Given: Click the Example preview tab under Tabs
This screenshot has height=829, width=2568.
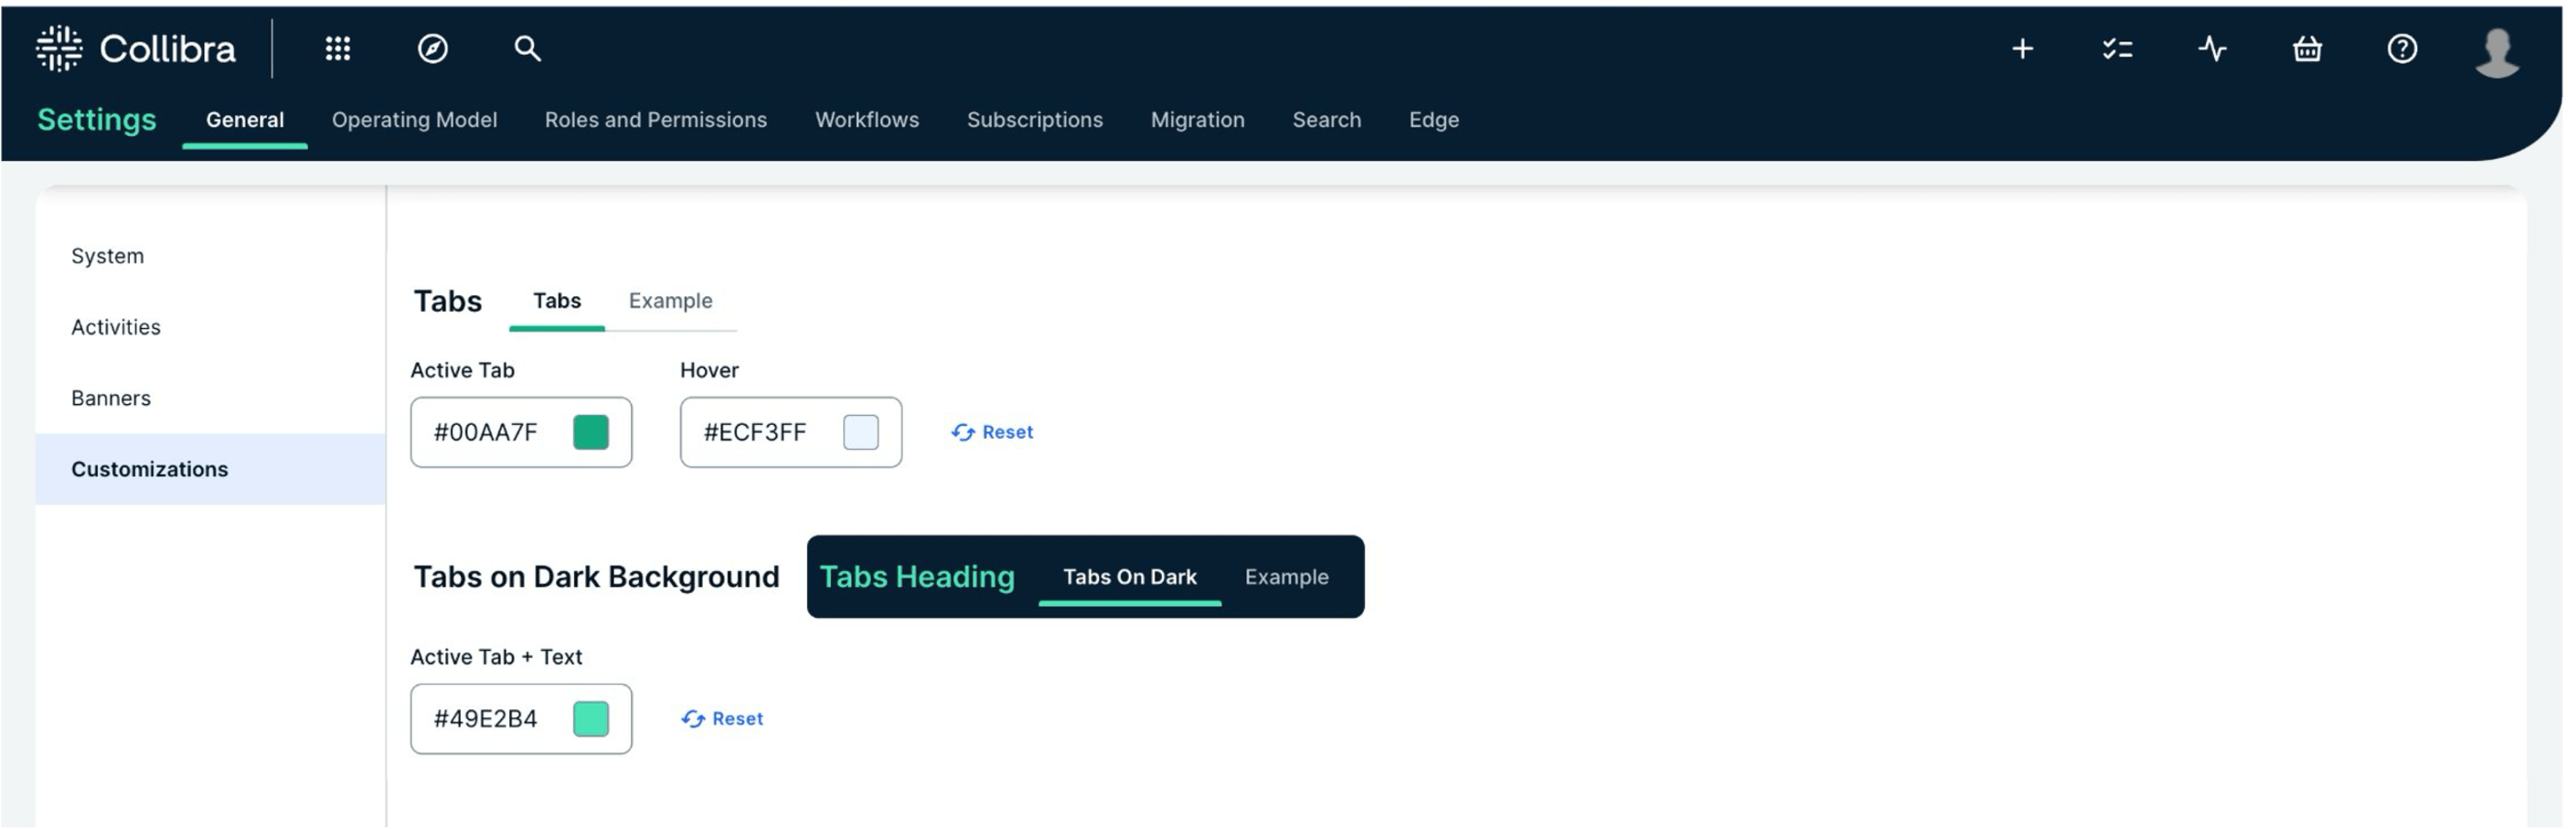Looking at the screenshot, I should pos(671,301).
